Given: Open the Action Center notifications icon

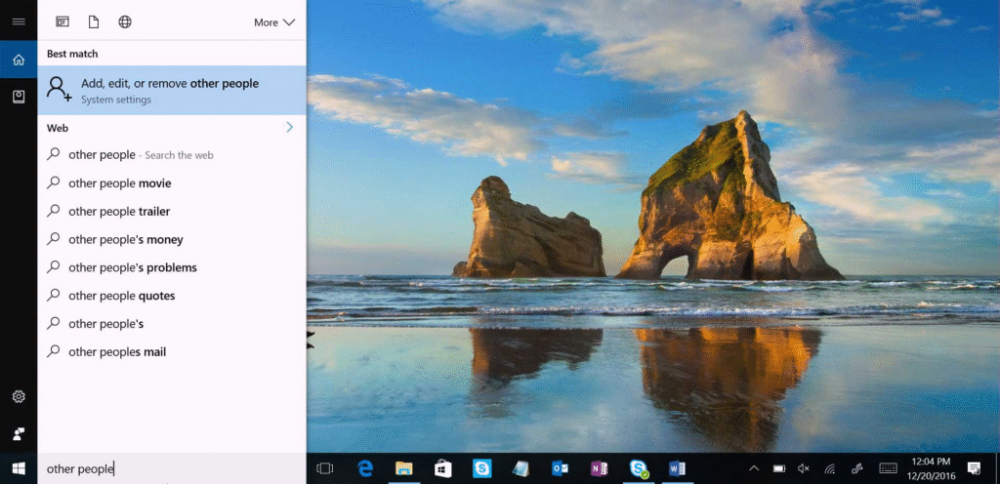Looking at the screenshot, I should [x=974, y=468].
